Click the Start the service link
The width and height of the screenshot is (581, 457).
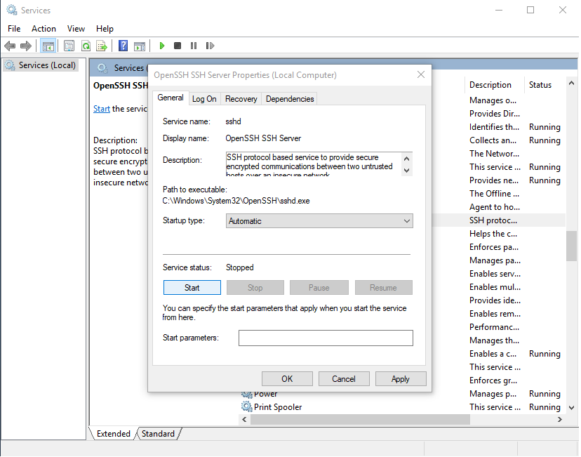(102, 109)
